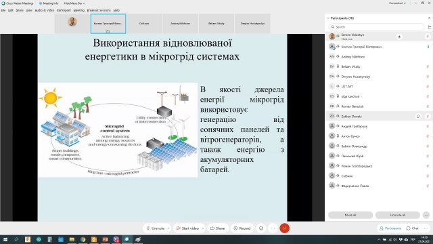
Task: Click the participants Search field
Action: click(377, 27)
